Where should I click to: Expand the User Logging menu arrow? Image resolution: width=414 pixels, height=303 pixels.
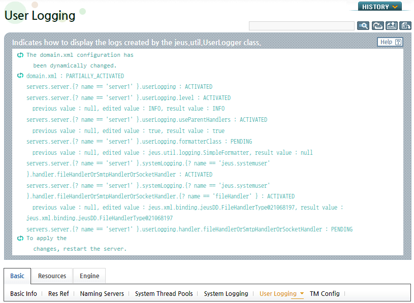click(x=302, y=293)
